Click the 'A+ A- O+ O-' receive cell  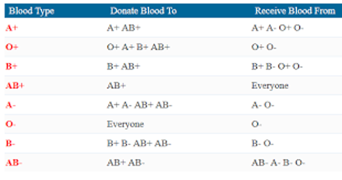(277, 28)
